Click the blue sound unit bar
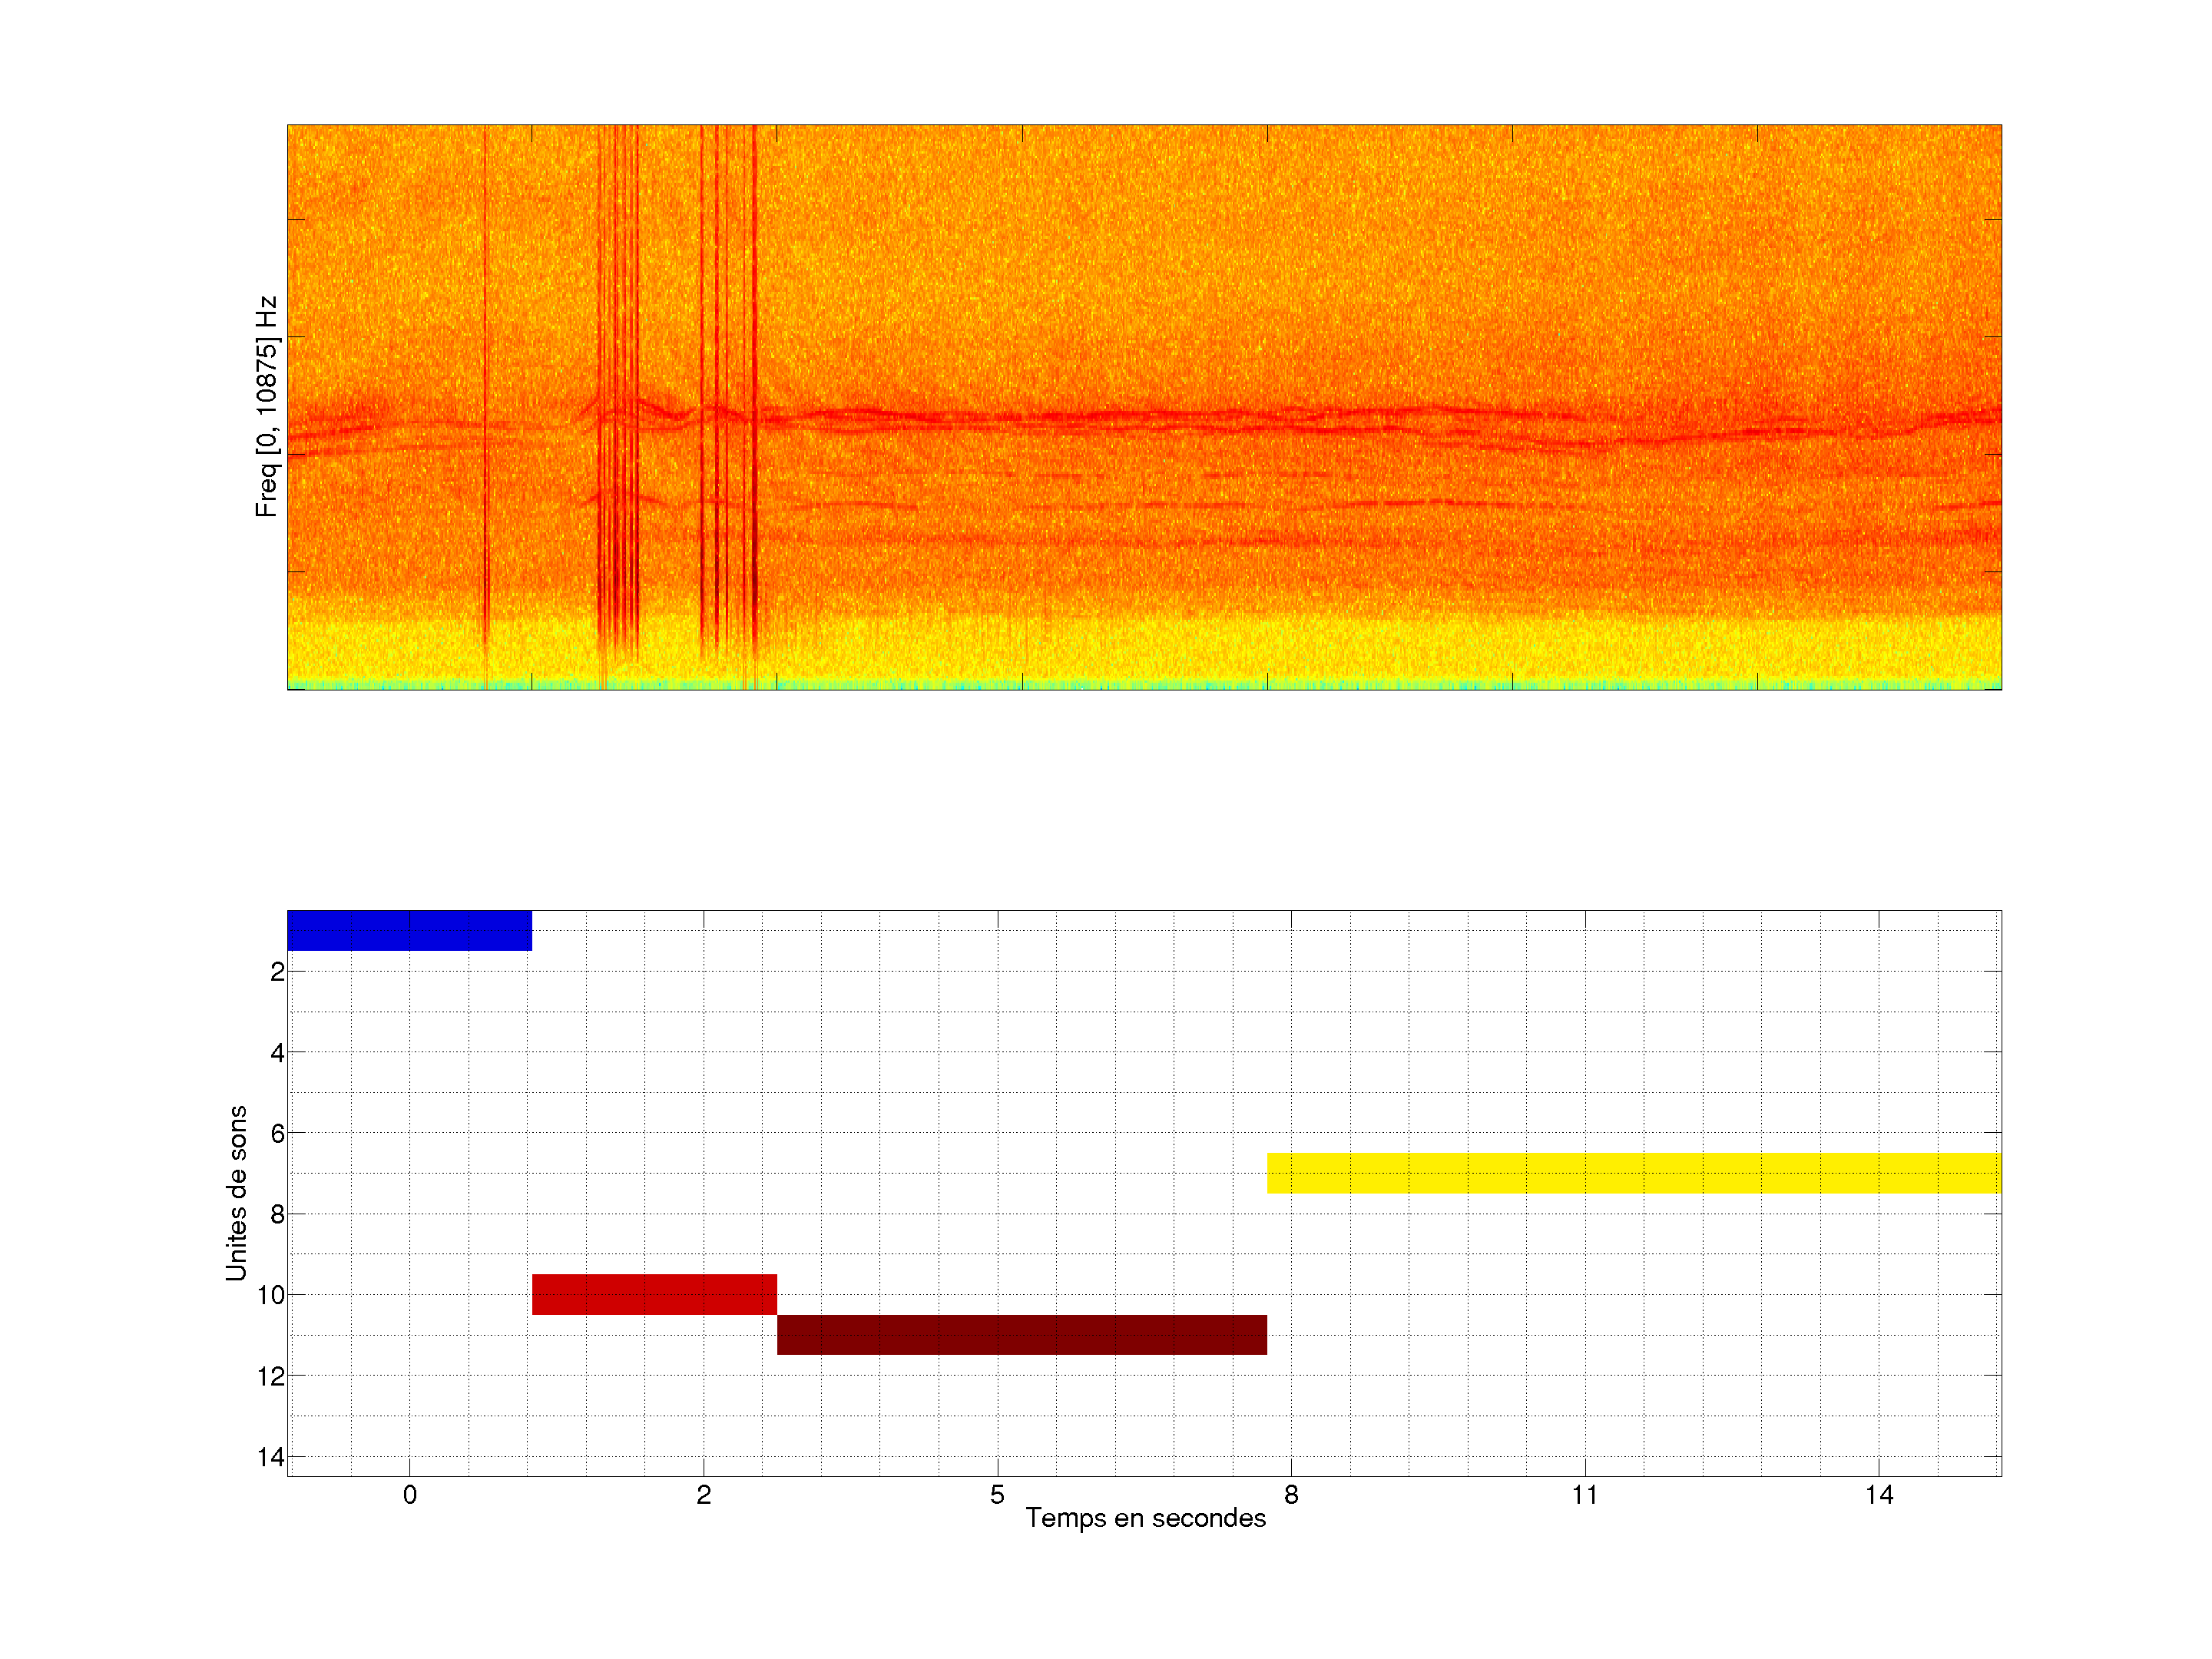 [x=409, y=930]
